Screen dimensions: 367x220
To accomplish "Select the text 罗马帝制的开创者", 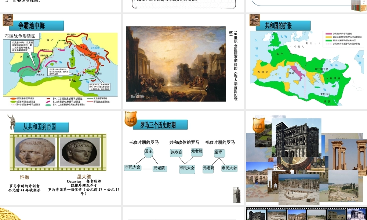I will (24, 186).
